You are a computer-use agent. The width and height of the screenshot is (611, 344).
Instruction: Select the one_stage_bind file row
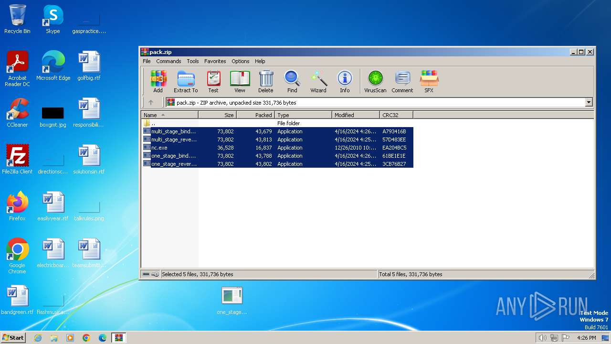point(277,156)
